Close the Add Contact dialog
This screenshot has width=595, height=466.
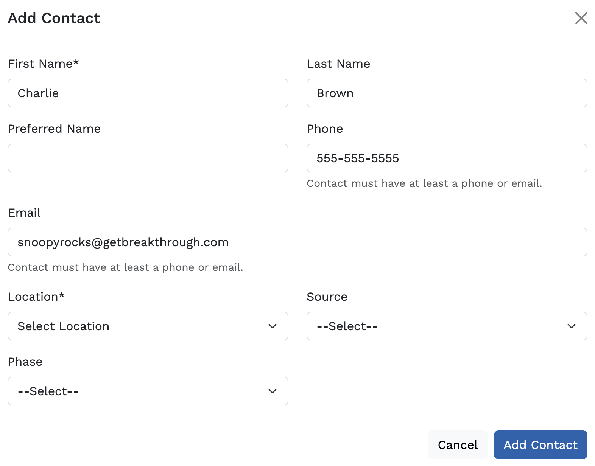tap(581, 18)
